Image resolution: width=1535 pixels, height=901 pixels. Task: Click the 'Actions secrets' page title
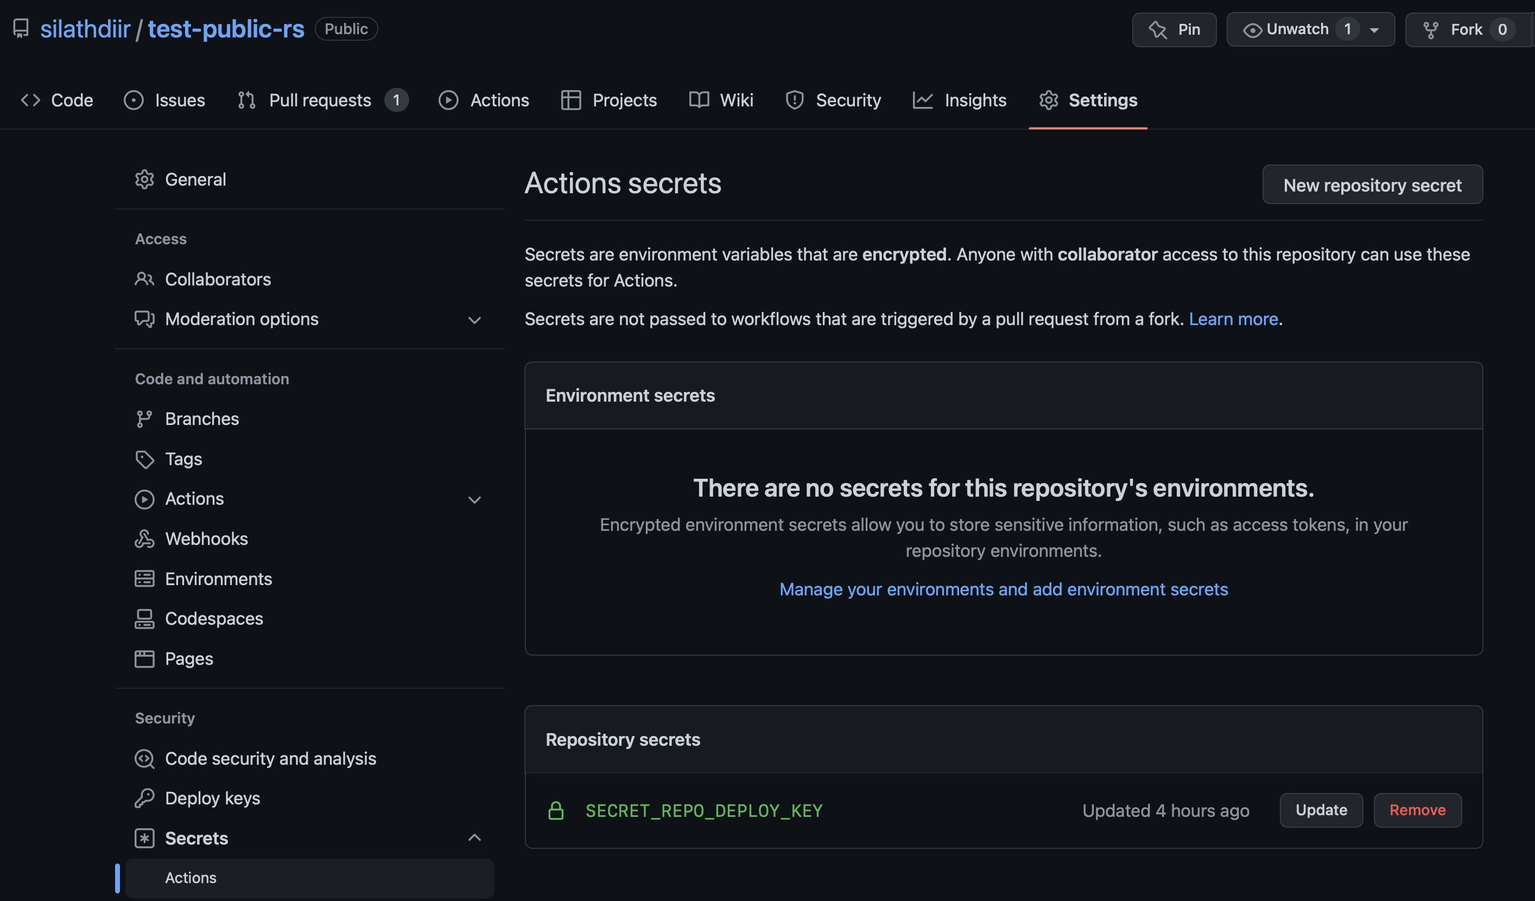pos(623,183)
